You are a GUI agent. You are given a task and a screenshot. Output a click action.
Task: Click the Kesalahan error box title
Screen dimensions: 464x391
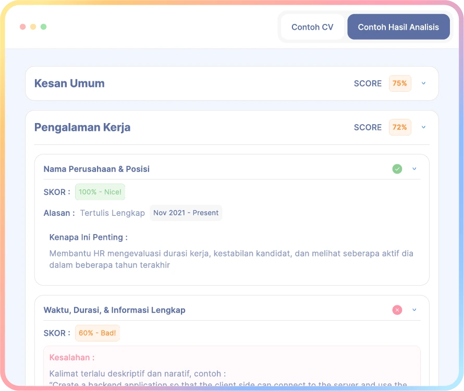click(72, 358)
